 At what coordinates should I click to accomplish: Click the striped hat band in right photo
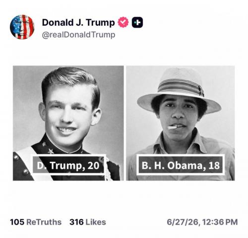click(181, 87)
